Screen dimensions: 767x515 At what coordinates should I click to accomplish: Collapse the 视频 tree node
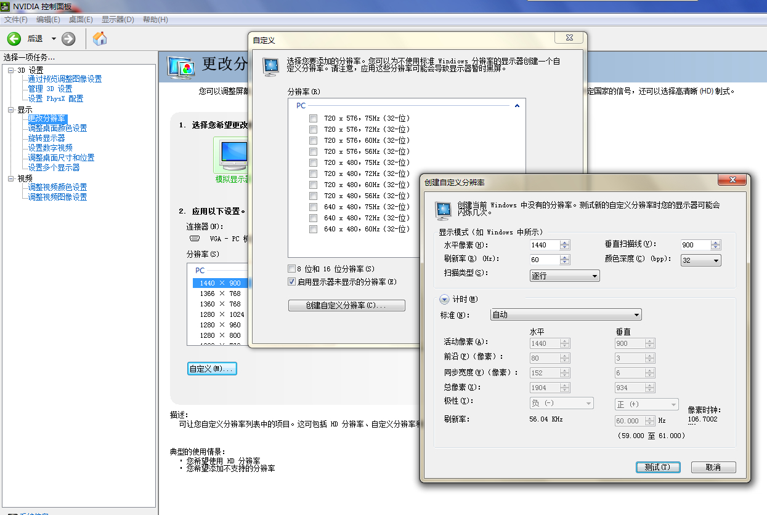pos(11,178)
